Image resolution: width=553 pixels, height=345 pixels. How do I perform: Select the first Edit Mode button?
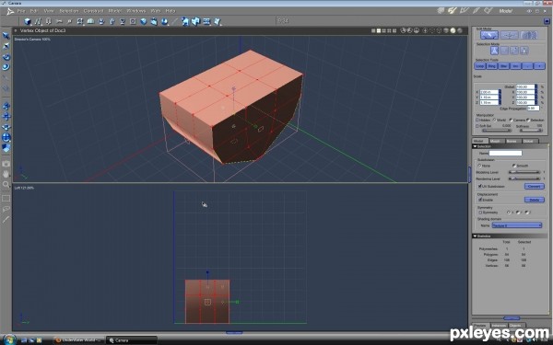pos(489,35)
